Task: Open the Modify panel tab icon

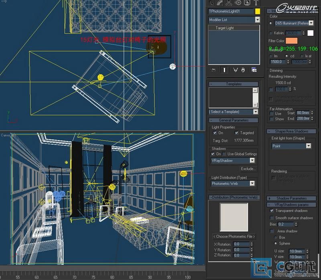Action: (x=220, y=3)
